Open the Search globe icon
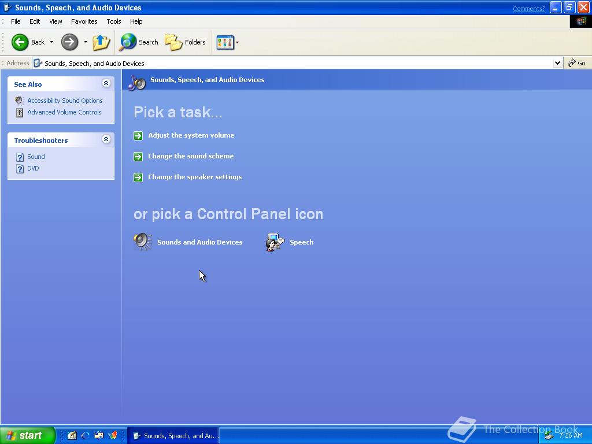 click(128, 42)
